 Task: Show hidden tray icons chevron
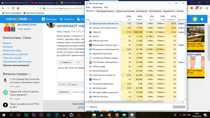[x=181, y=115]
